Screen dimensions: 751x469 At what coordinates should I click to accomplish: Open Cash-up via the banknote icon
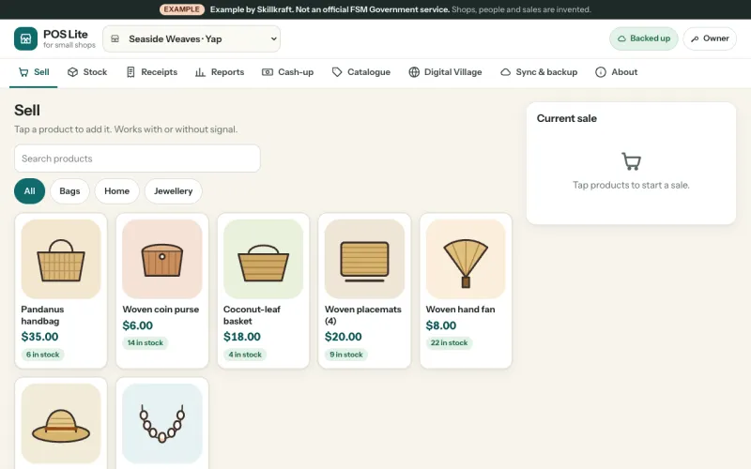pyautogui.click(x=268, y=72)
